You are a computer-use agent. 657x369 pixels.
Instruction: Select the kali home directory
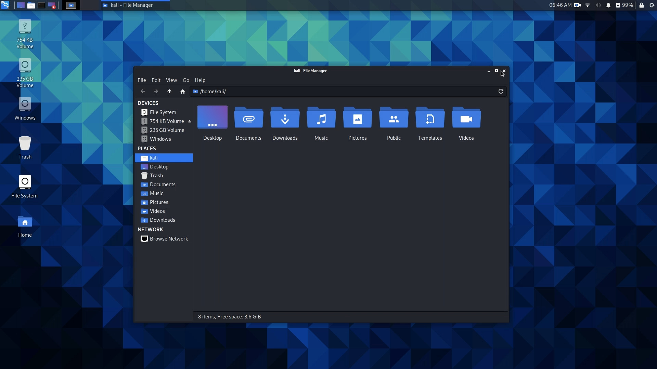153,157
